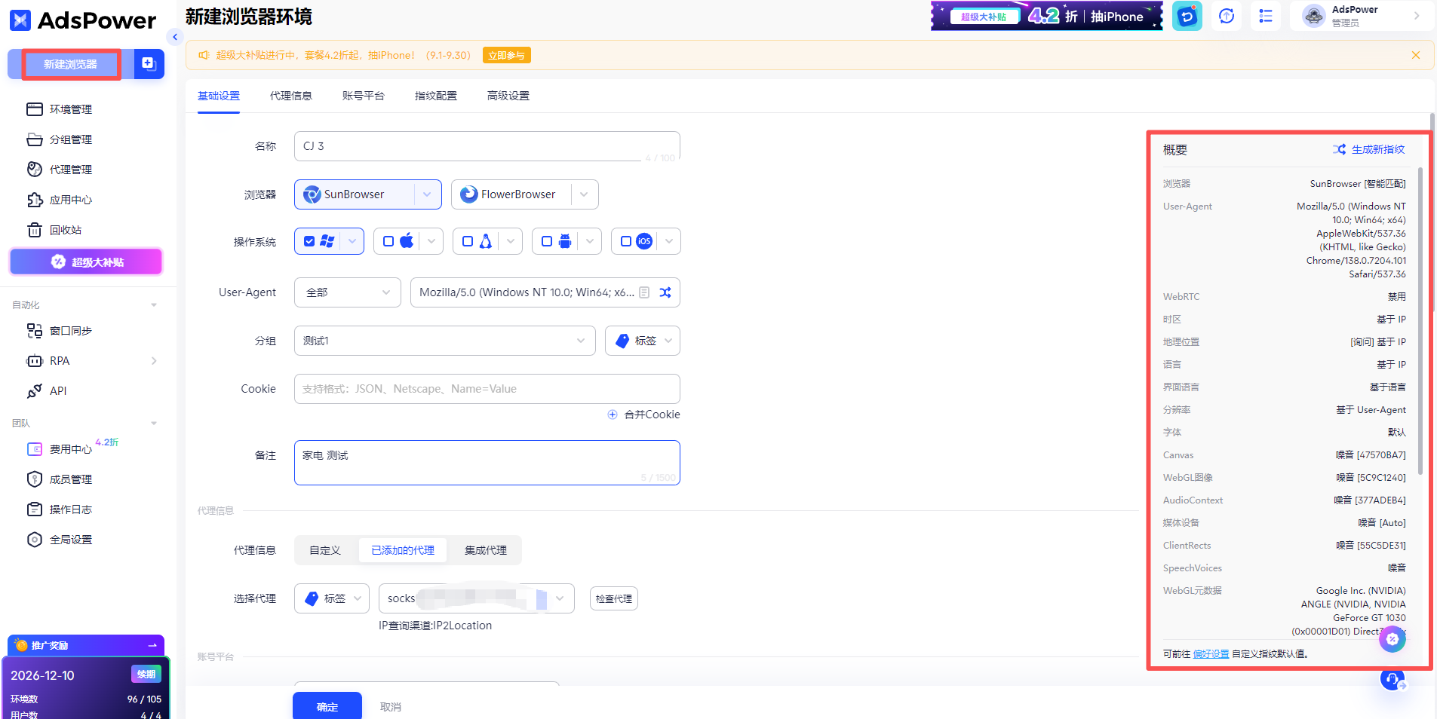Select 集成代理 proxy mode
Image resolution: width=1437 pixels, height=719 pixels.
pyautogui.click(x=486, y=550)
